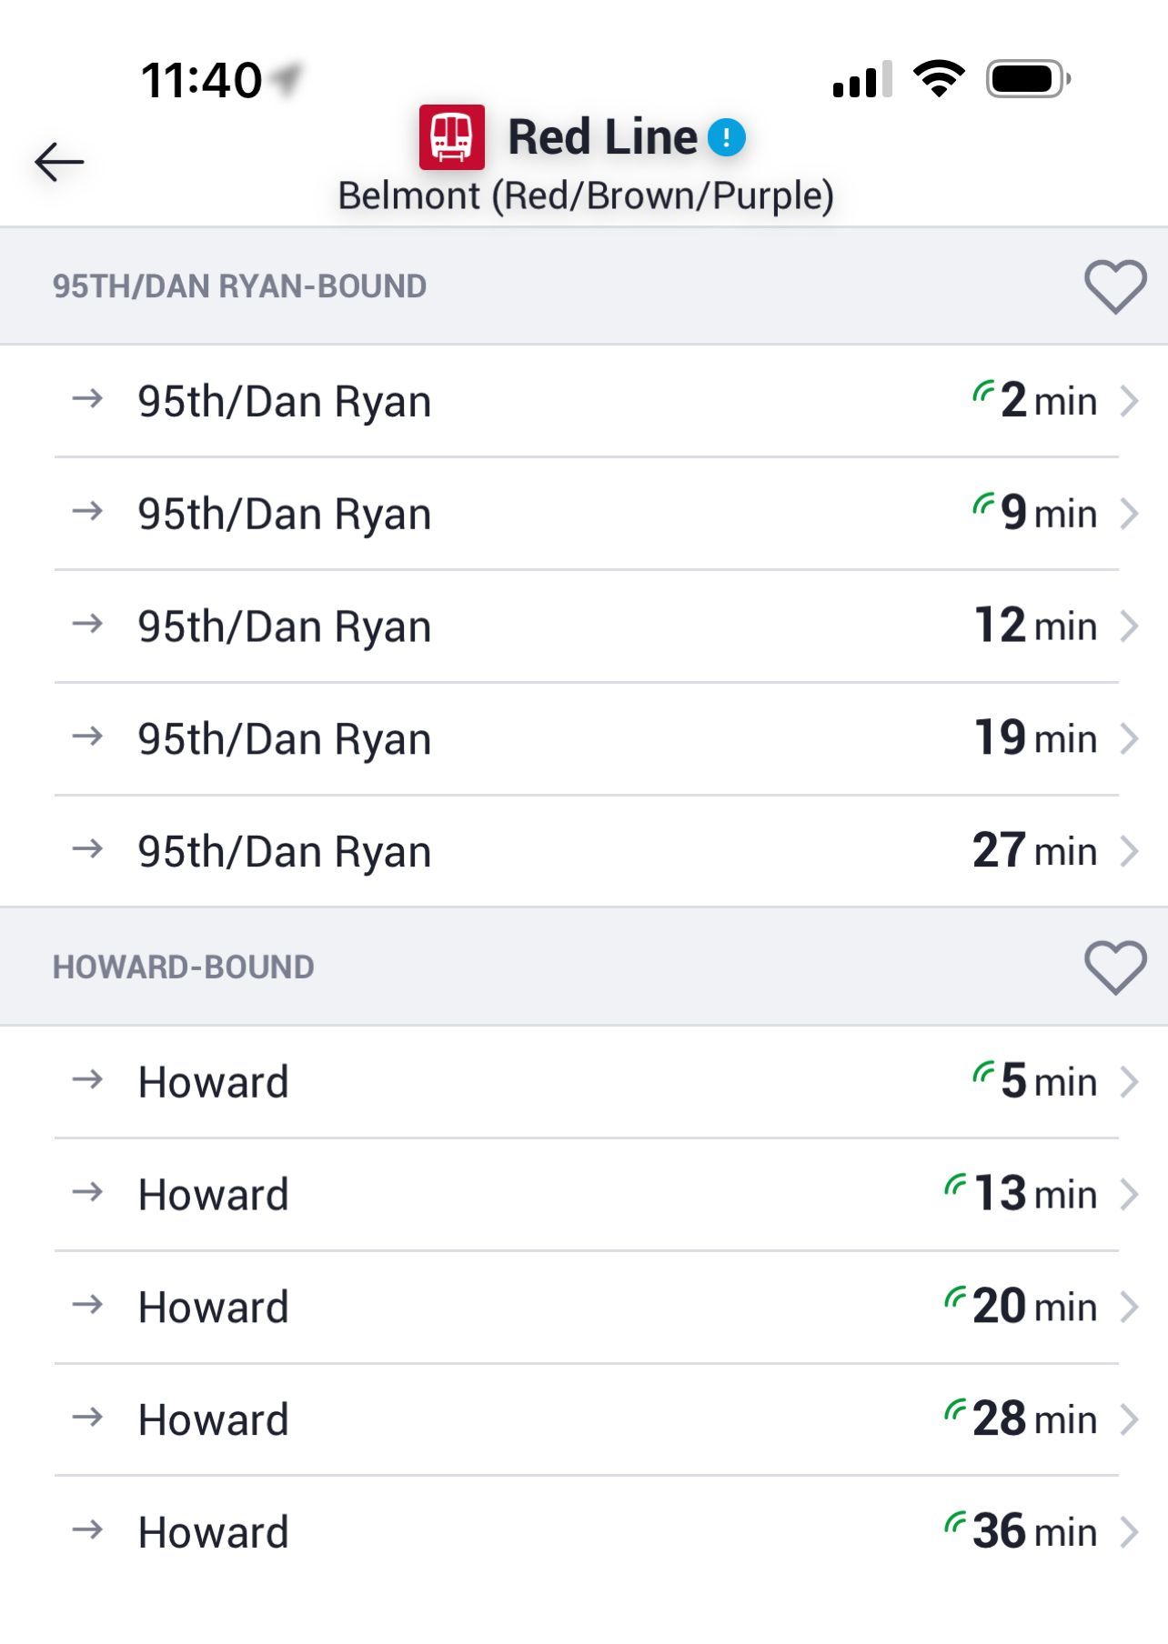Viewport: 1168px width, 1644px height.
Task: Expand the 12 min departure chevron
Action: pos(1129,627)
